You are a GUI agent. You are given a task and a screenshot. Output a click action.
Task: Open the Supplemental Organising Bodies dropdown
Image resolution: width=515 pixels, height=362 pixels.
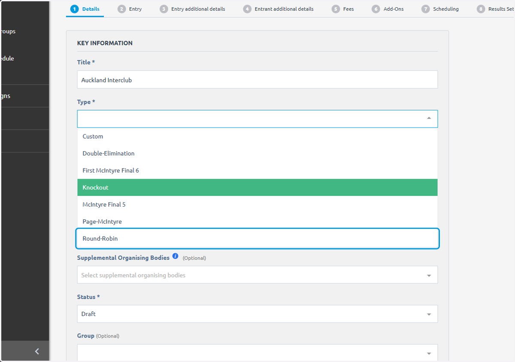pos(257,275)
